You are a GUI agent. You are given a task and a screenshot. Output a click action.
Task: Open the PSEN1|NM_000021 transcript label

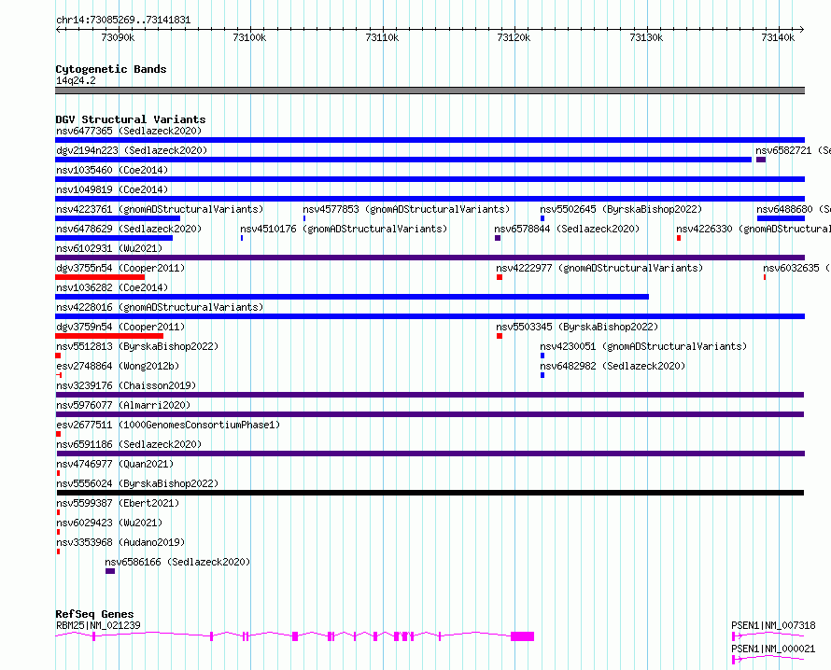(773, 649)
